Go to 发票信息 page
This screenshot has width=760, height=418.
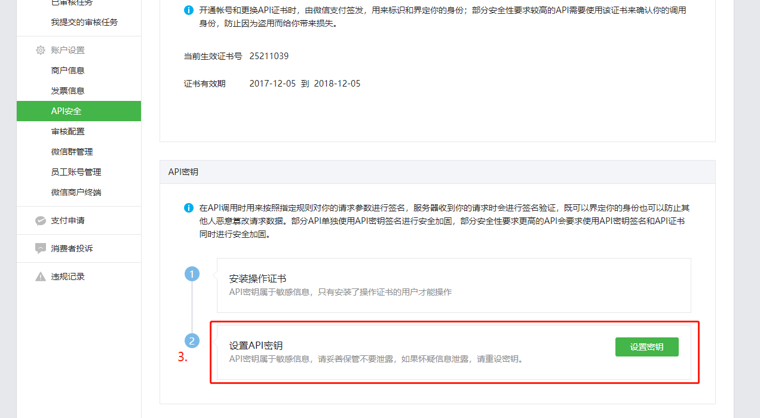[68, 91]
